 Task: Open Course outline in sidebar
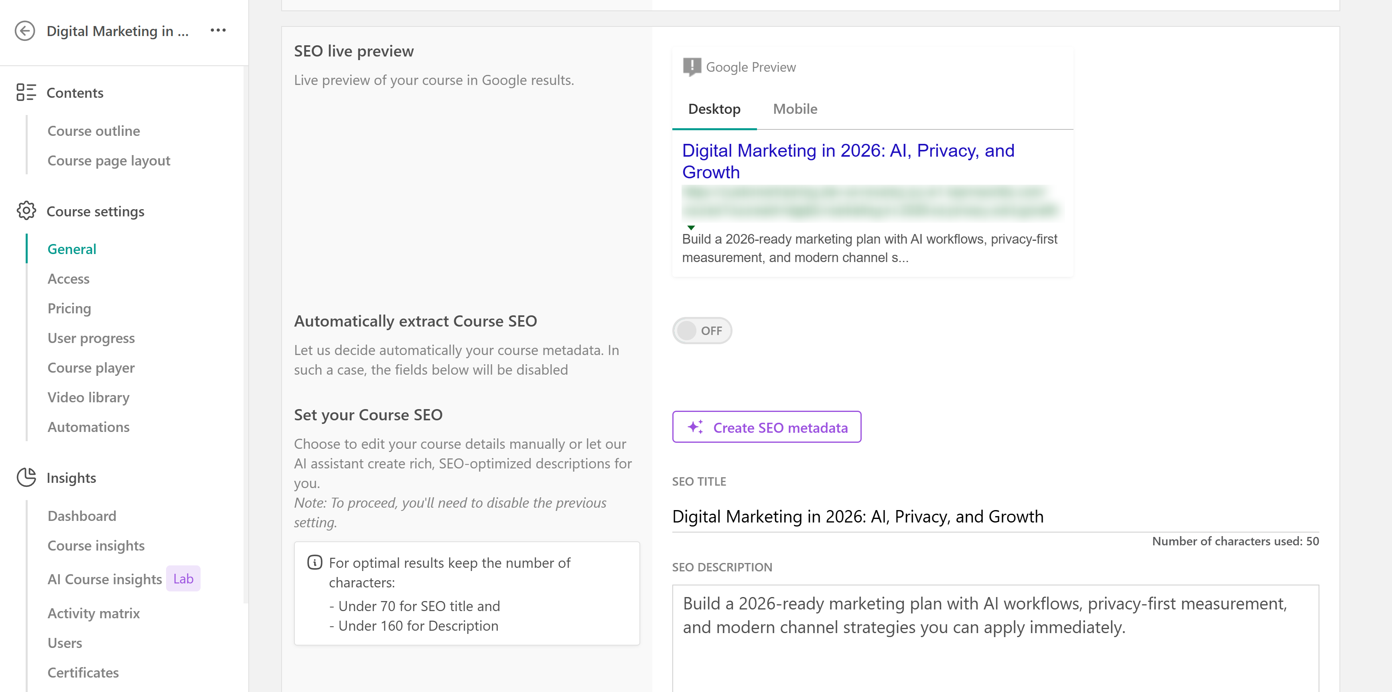(x=93, y=131)
